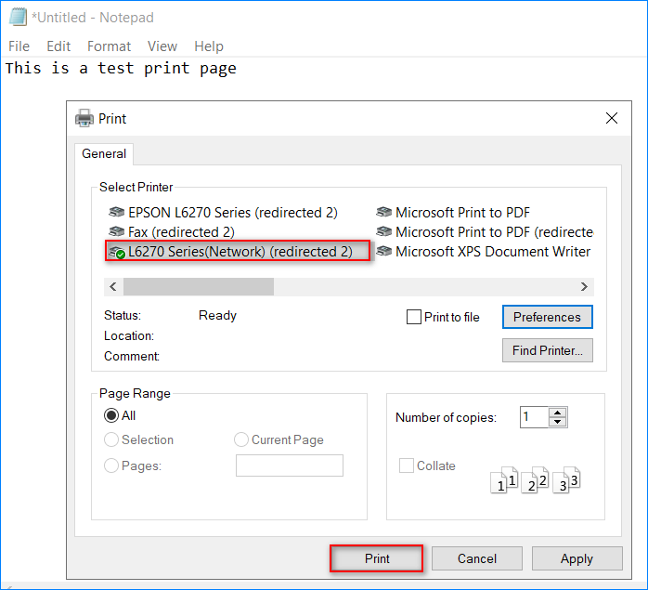Select Fax (redirected 2) from printer list
The height and width of the screenshot is (590, 648).
click(181, 232)
